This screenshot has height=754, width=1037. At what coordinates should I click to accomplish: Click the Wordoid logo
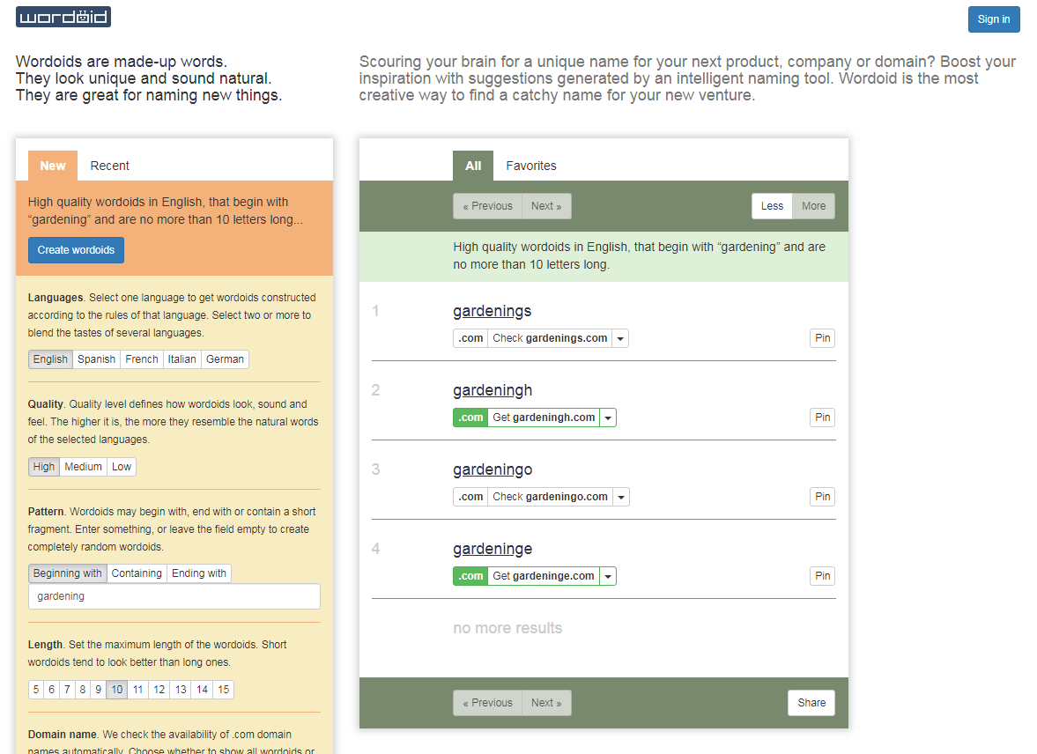pos(63,16)
